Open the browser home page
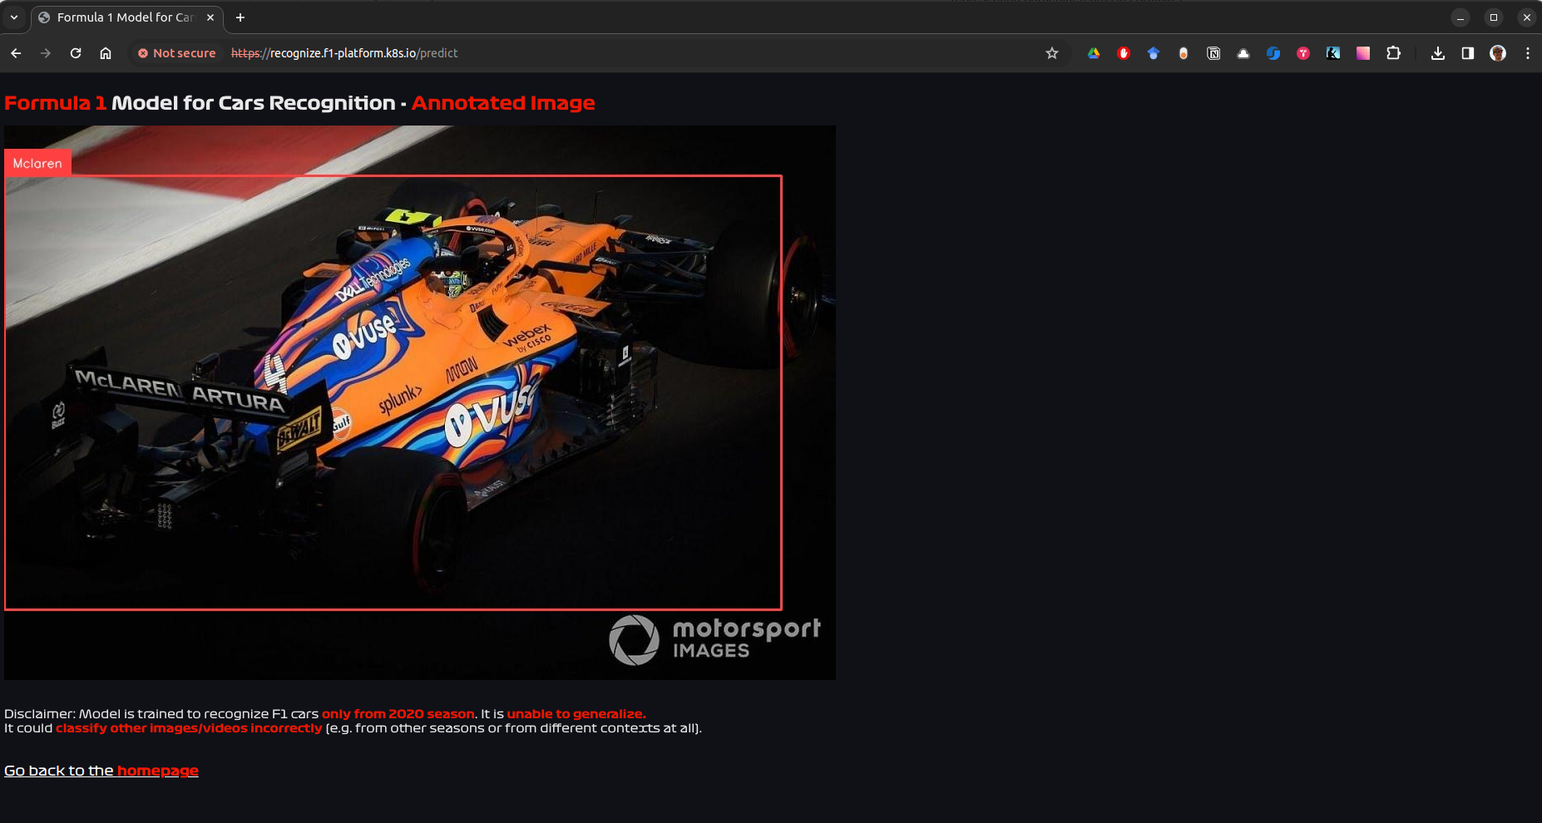Image resolution: width=1542 pixels, height=823 pixels. click(106, 53)
